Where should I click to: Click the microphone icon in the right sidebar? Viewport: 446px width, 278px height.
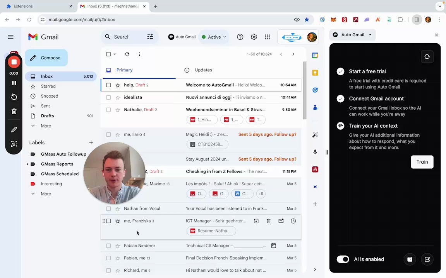click(x=315, y=152)
